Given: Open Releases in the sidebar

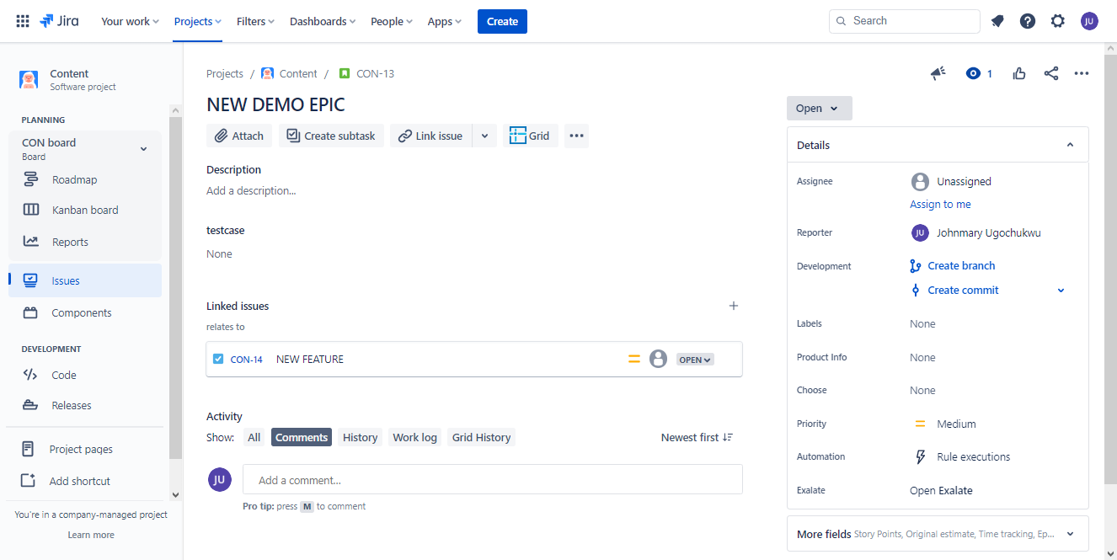Looking at the screenshot, I should coord(71,405).
